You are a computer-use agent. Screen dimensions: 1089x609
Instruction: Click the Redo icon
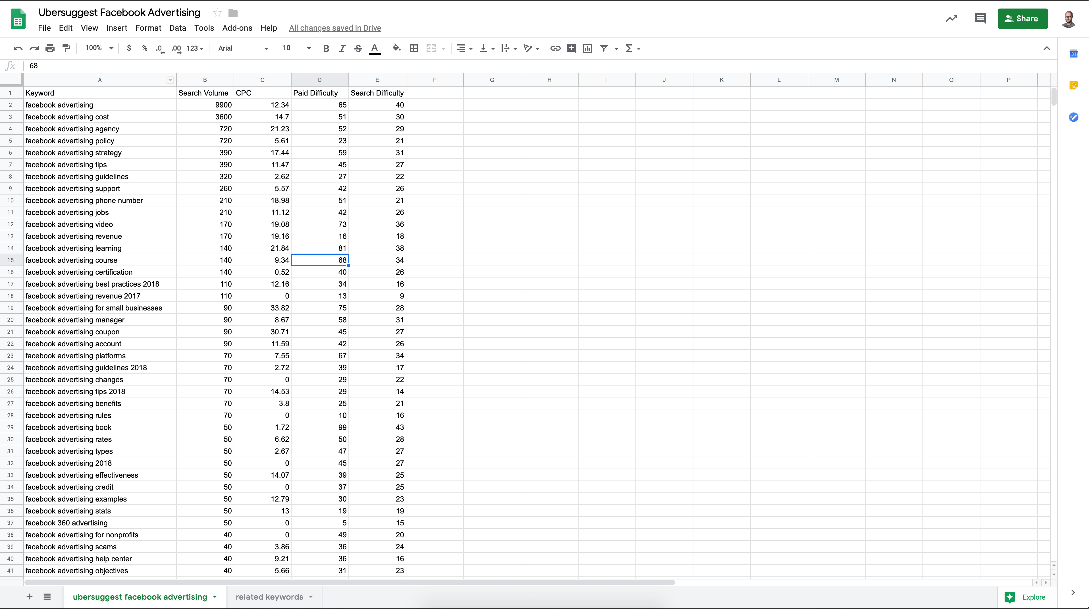point(34,49)
